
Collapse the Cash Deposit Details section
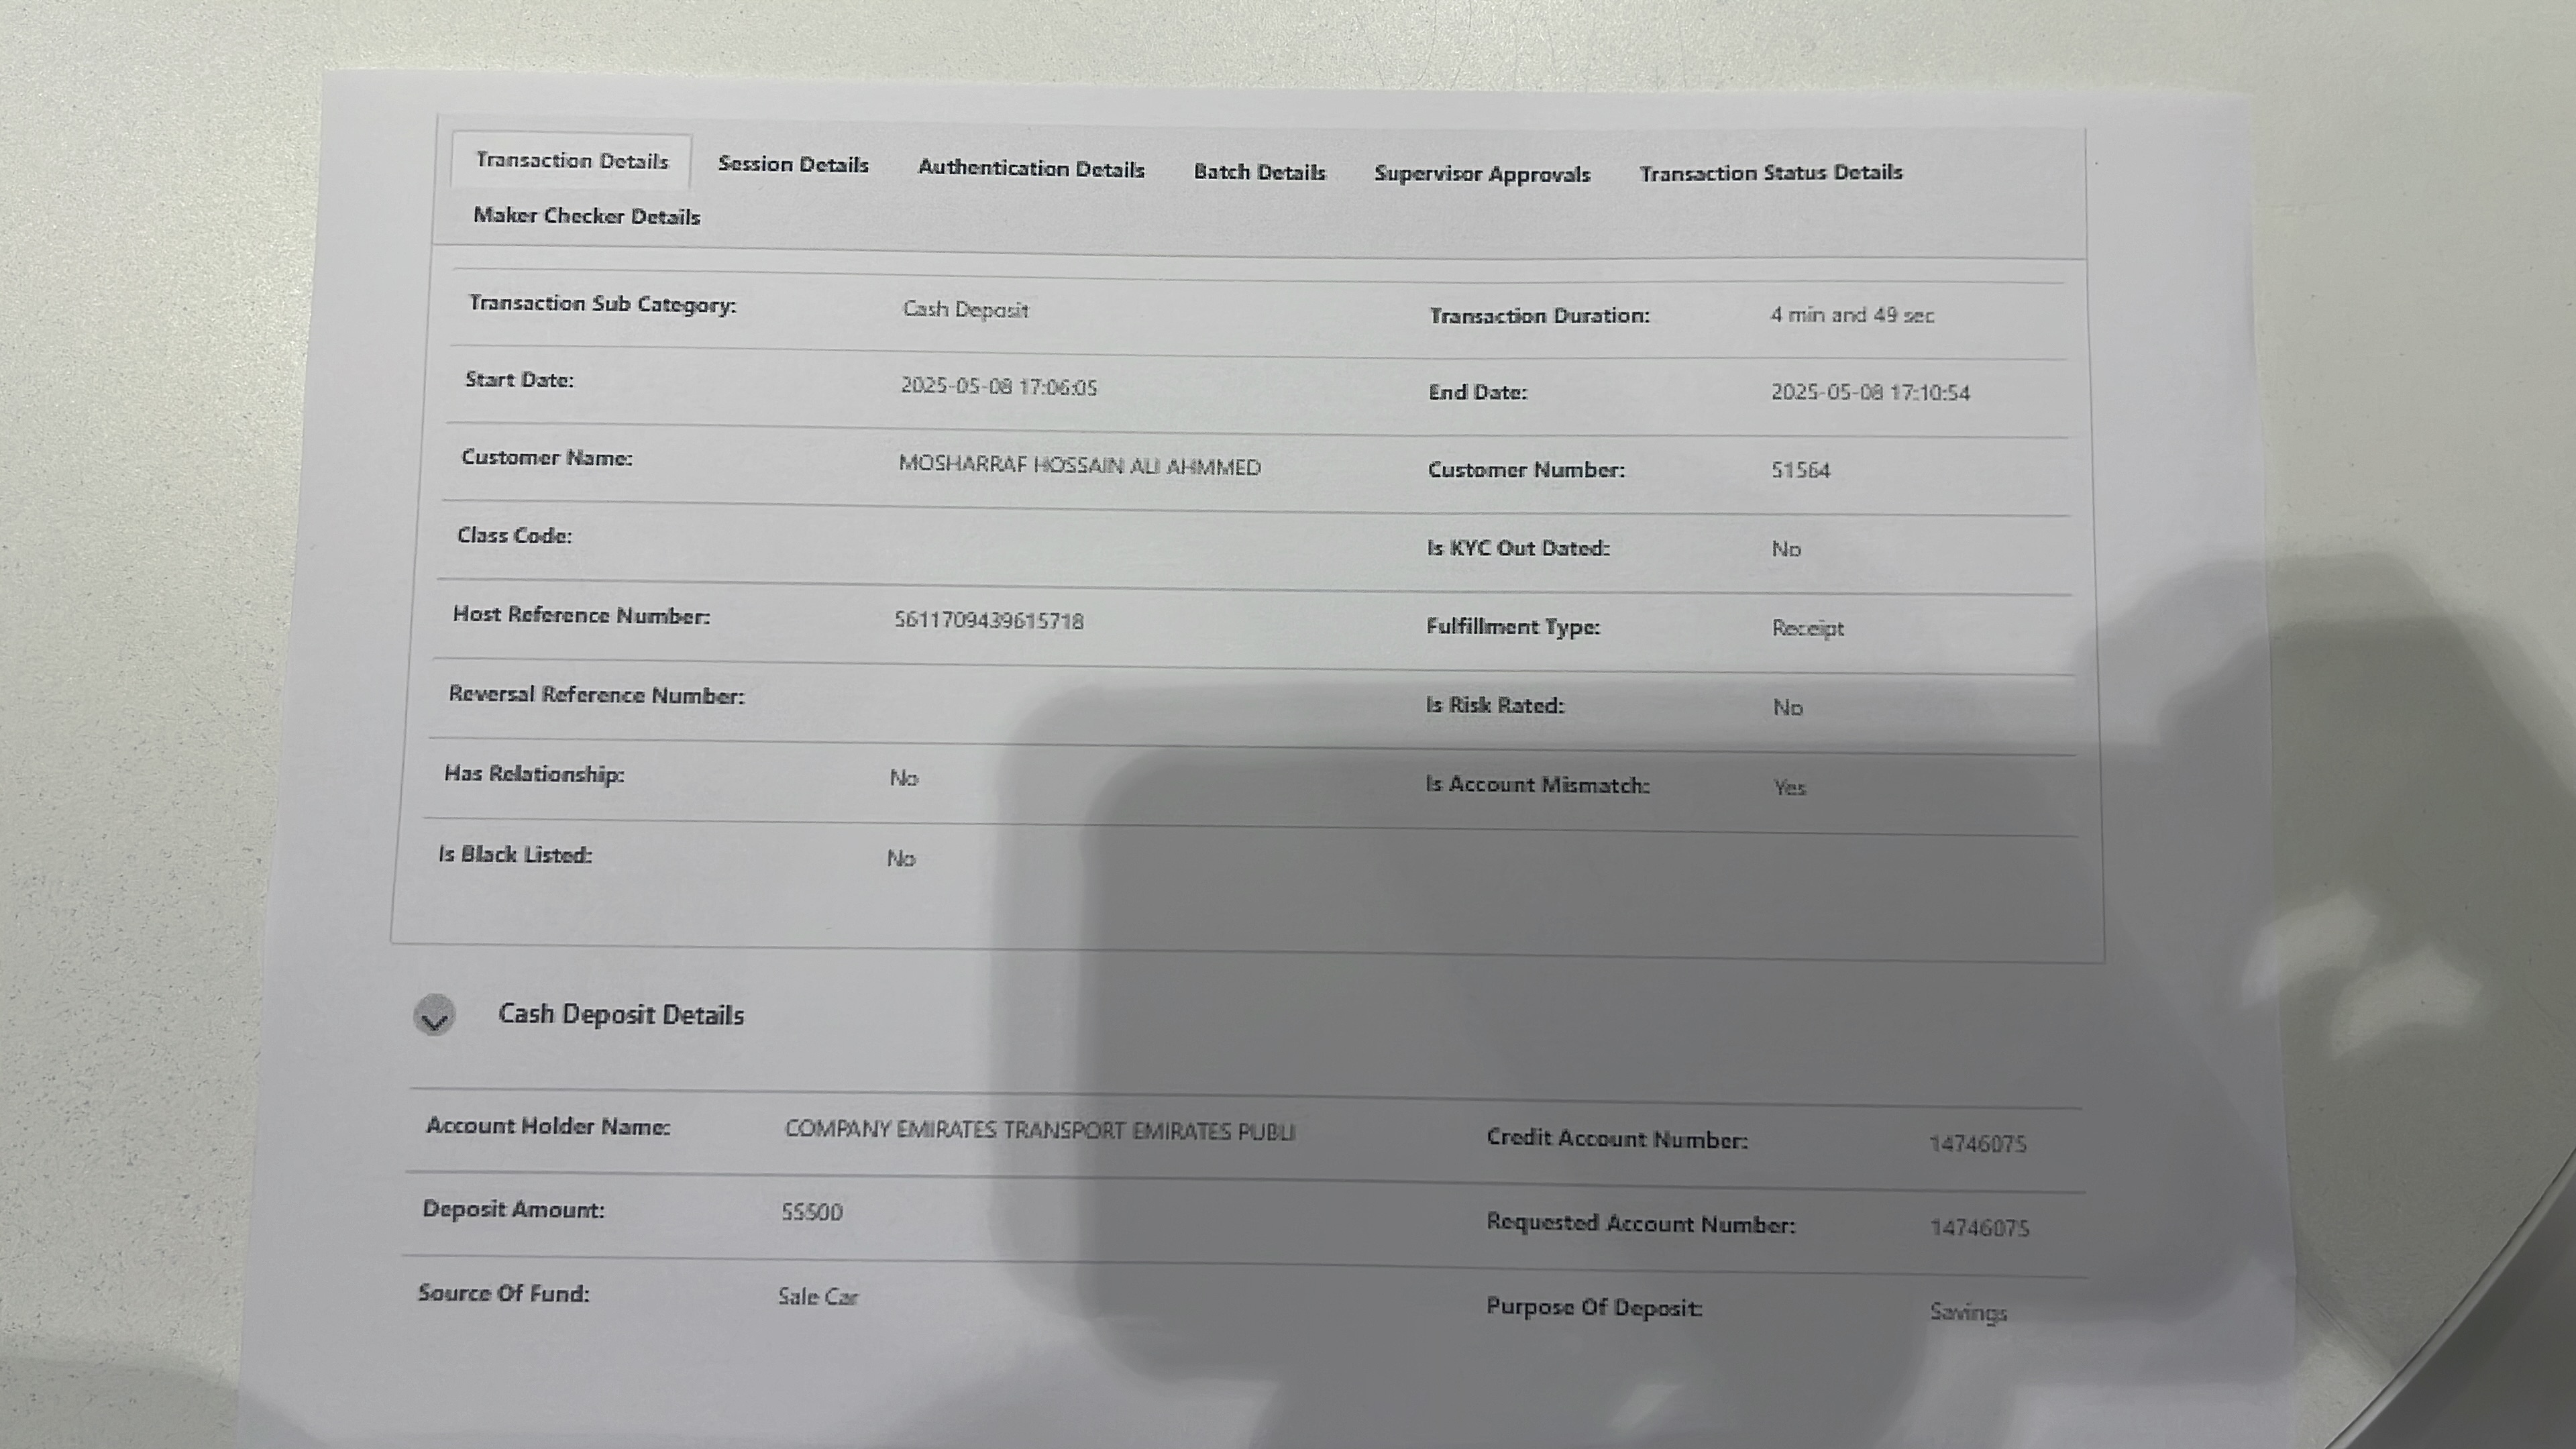coord(434,1015)
